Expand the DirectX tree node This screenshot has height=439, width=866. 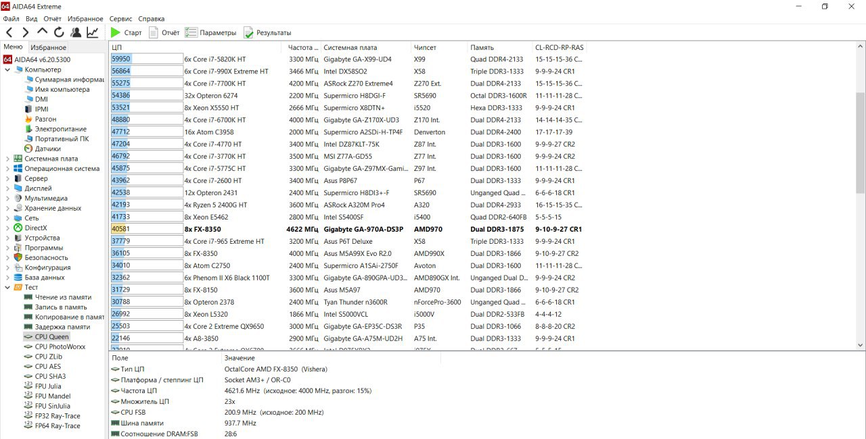[x=7, y=228]
